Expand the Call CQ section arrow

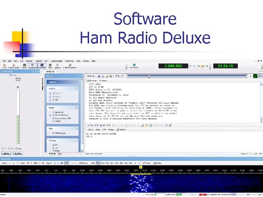[x=76, y=88]
